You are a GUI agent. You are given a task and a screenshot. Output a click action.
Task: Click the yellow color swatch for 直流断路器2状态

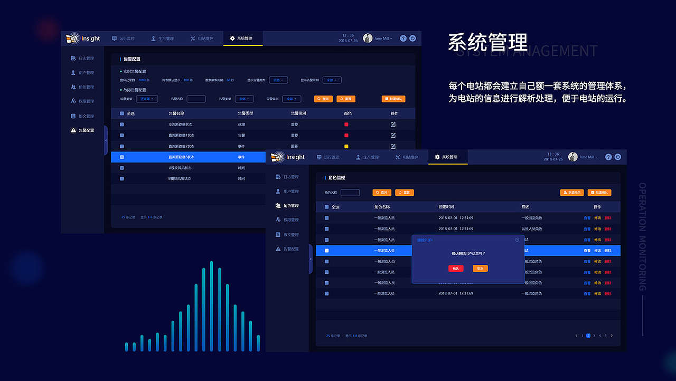pos(346,146)
